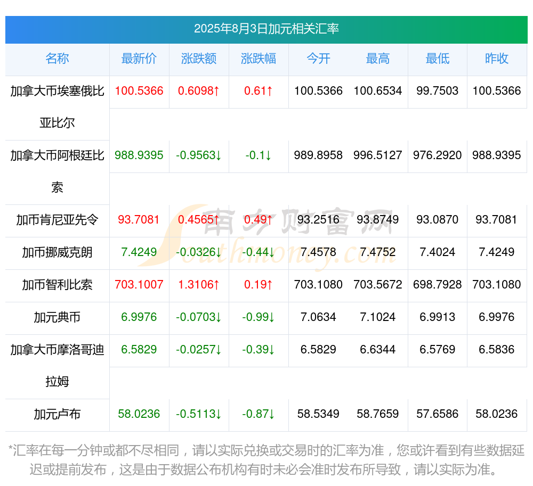Click row name 加币智利比索
Screen dimensions: 533x486
57,285
